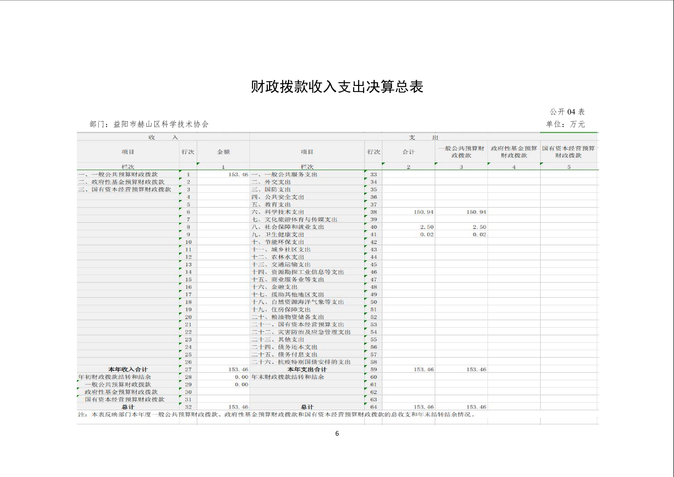Click the 单位：万元 unit label
The width and height of the screenshot is (674, 477).
565,124
